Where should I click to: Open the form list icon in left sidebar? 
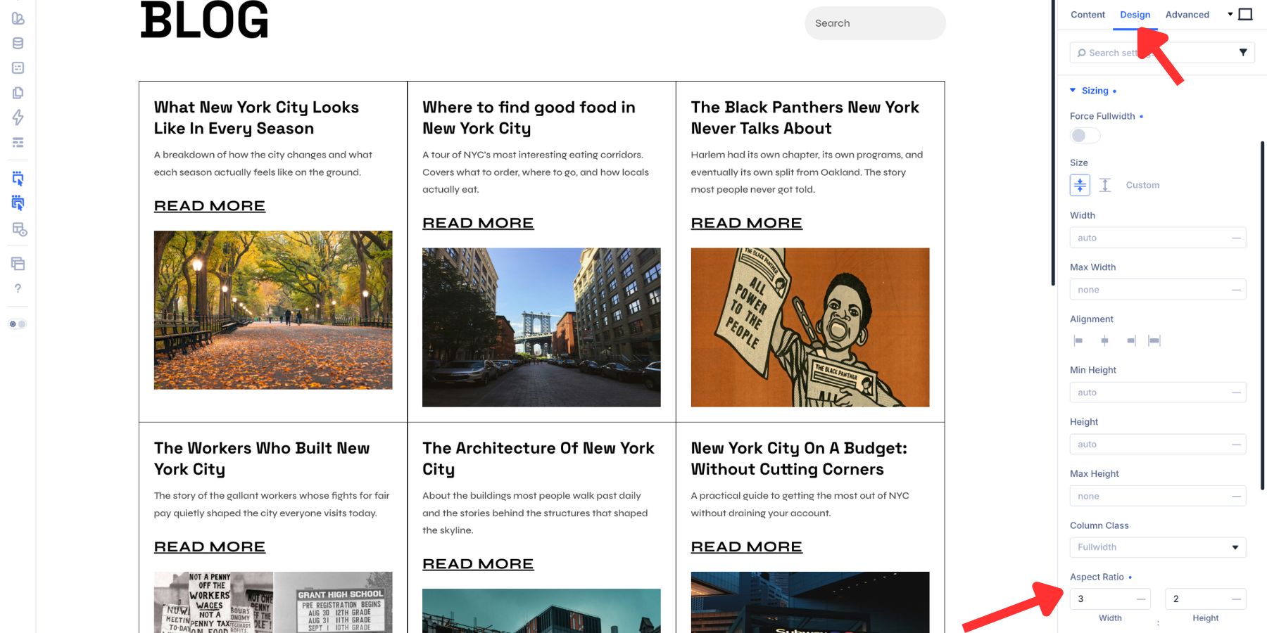click(x=18, y=68)
